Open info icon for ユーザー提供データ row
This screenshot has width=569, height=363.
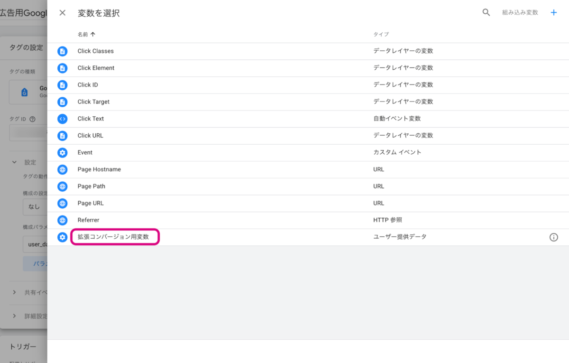click(x=553, y=237)
